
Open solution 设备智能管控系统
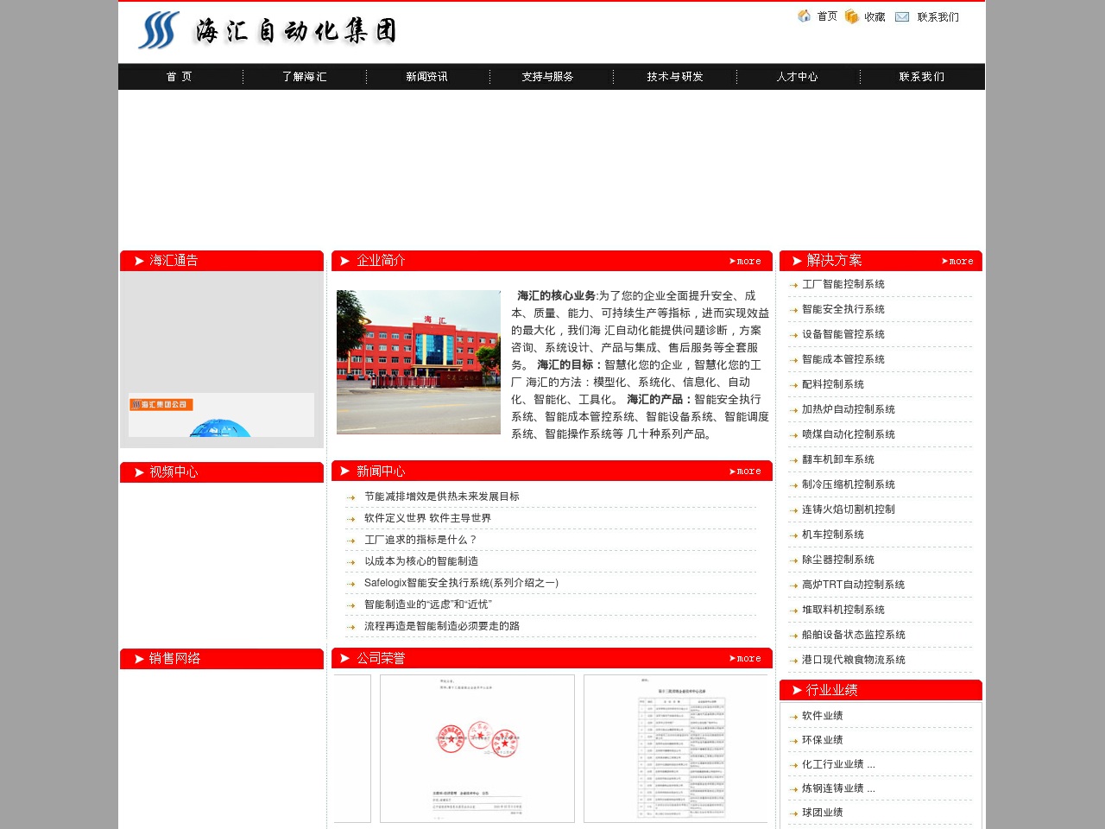coord(843,334)
